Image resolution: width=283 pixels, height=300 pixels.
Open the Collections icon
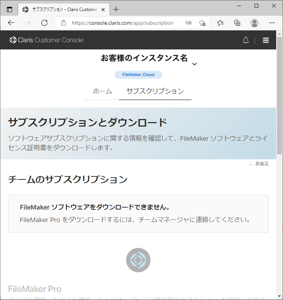(237, 23)
